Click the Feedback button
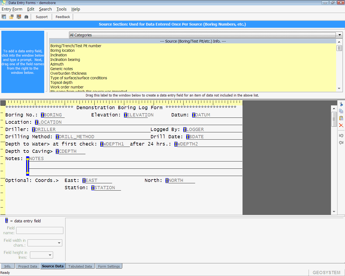This screenshot has width=345, height=276. pyautogui.click(x=63, y=17)
